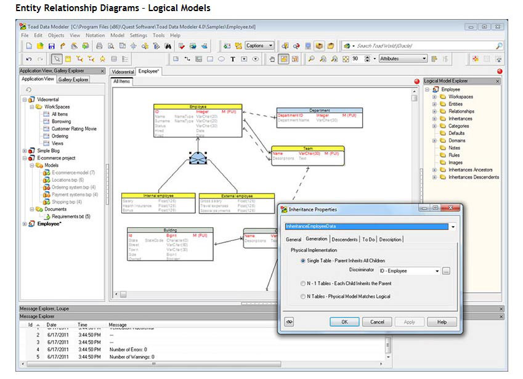Click the diagram vertical scrollbar thumb

click(414, 98)
